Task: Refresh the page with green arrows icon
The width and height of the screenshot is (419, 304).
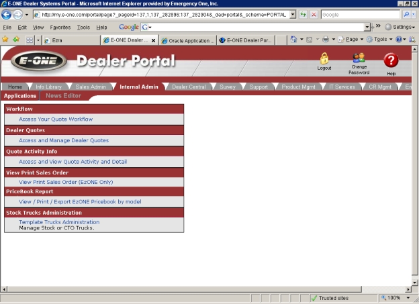Action: tap(303, 14)
